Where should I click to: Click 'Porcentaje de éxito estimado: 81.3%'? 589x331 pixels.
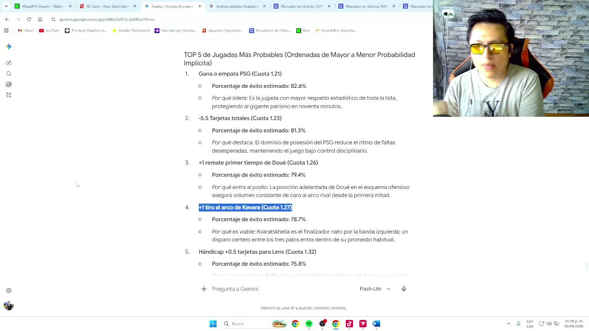point(259,131)
